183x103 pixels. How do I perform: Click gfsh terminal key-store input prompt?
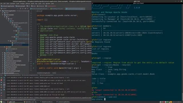pyautogui.click(x=105, y=99)
